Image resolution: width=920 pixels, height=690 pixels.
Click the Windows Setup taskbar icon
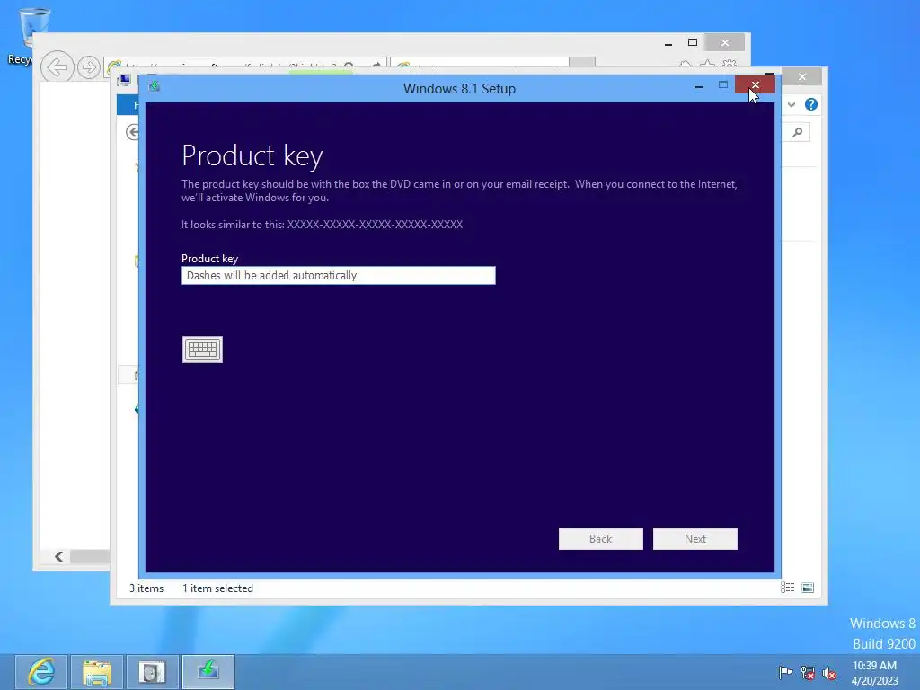(x=208, y=672)
